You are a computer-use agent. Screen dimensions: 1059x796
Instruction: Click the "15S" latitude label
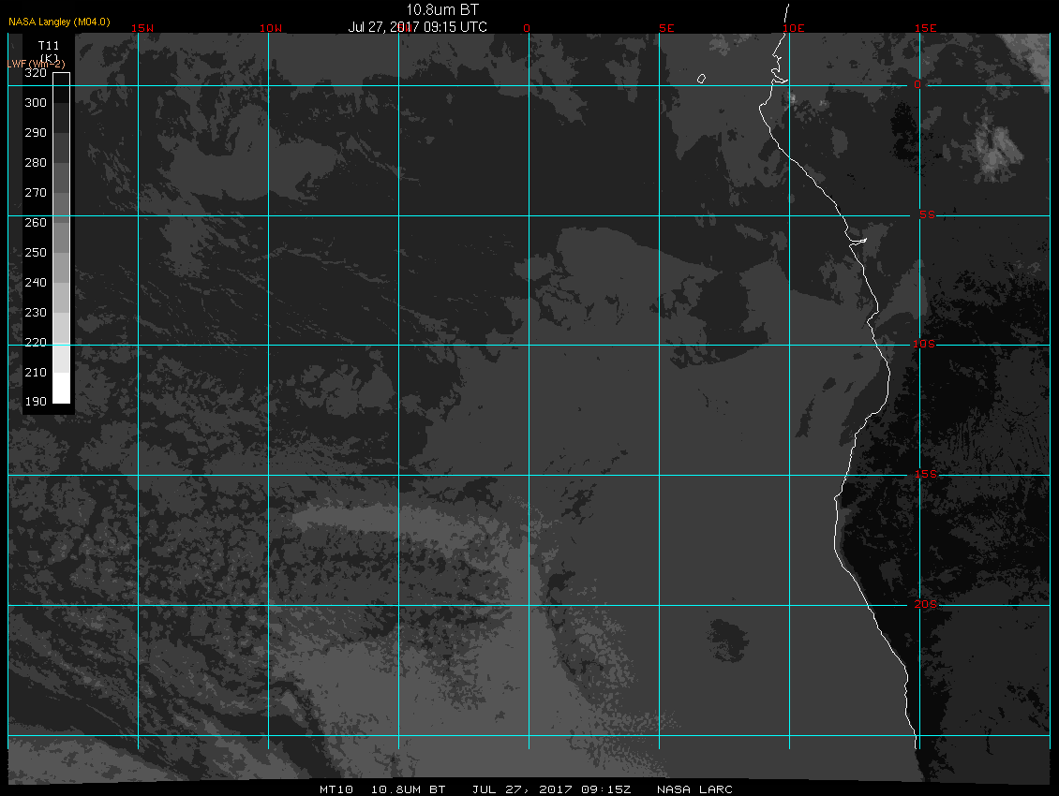[x=926, y=475]
